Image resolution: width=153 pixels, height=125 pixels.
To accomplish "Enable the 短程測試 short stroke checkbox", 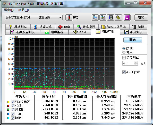I will point(124,58).
